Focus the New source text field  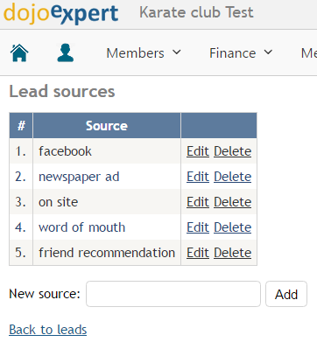173,294
